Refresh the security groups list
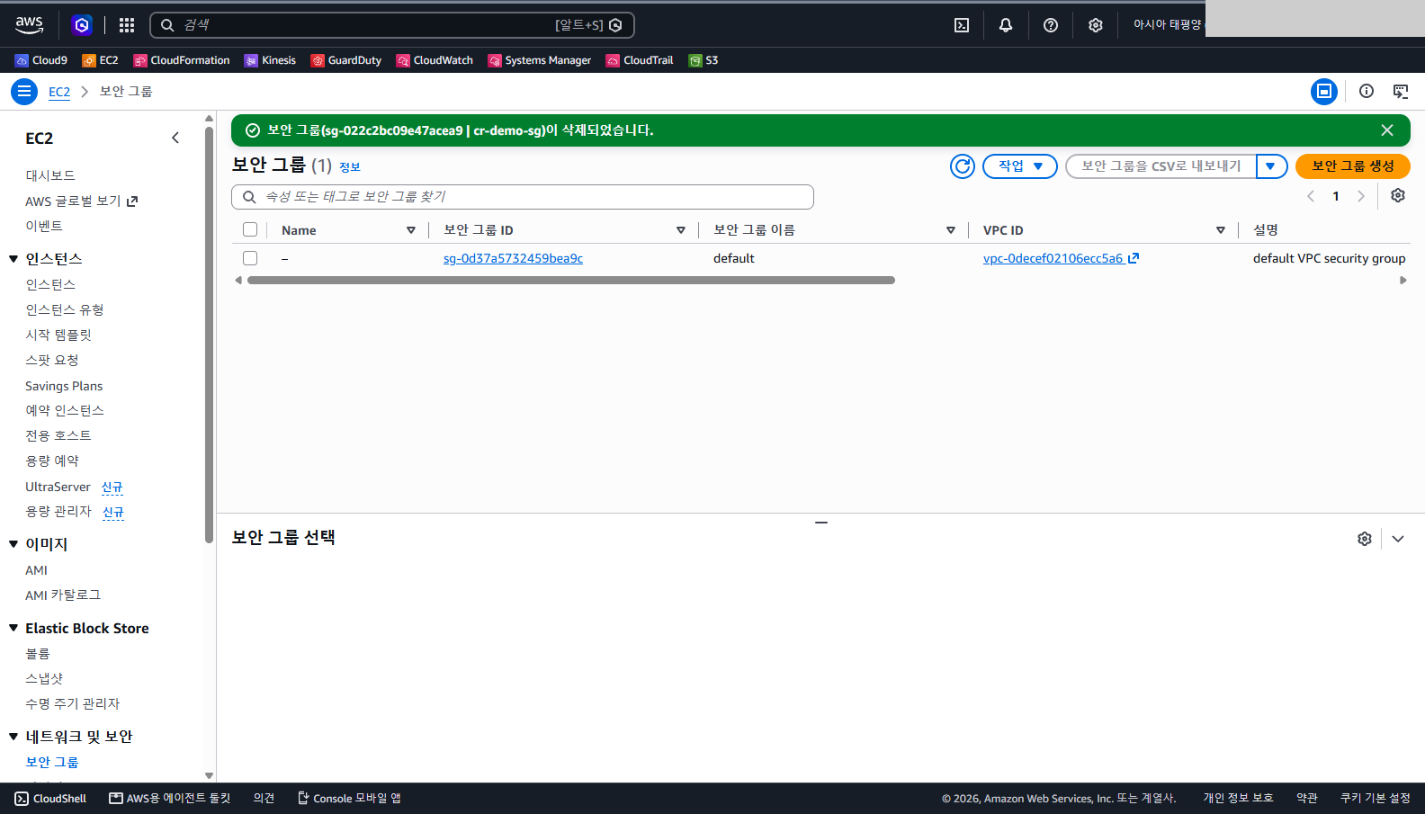The width and height of the screenshot is (1425, 814). click(x=963, y=166)
